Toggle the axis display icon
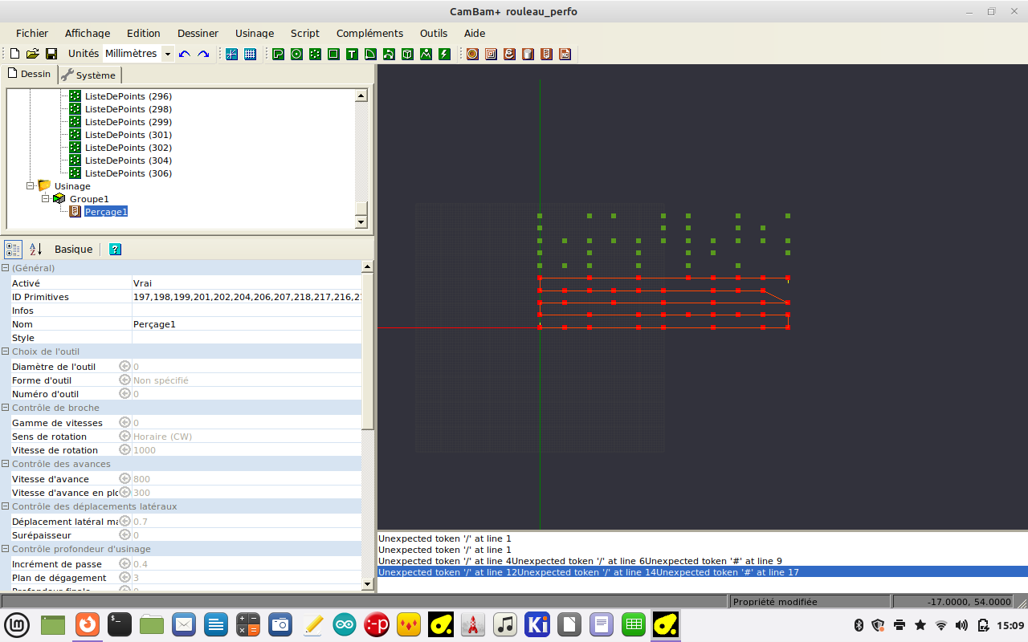This screenshot has width=1028, height=642. pyautogui.click(x=231, y=54)
